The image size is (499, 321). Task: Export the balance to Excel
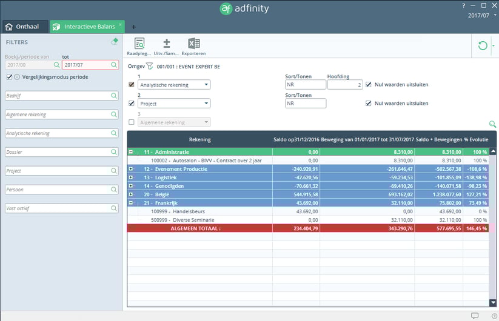click(194, 44)
